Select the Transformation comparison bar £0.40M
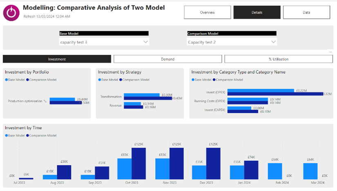This screenshot has height=191, width=337. (x=148, y=98)
